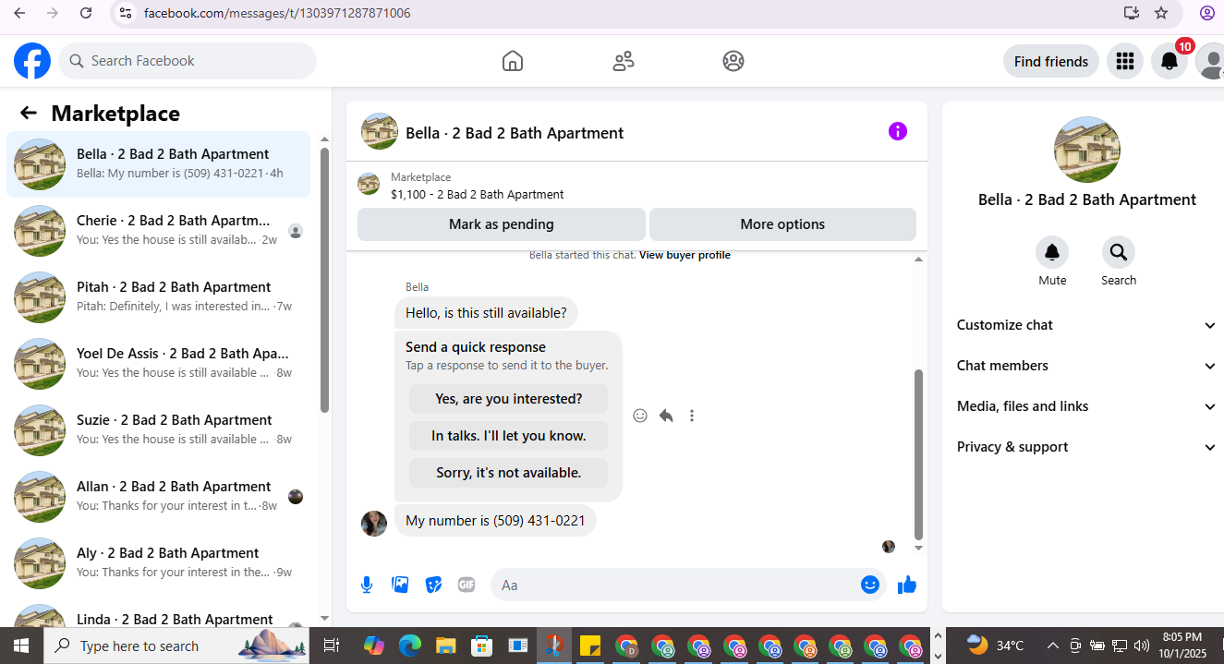
Task: Open Microsoft Store from the taskbar
Action: (x=482, y=646)
